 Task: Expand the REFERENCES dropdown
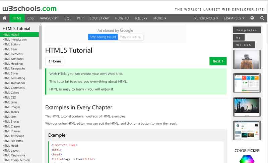click(206, 18)
